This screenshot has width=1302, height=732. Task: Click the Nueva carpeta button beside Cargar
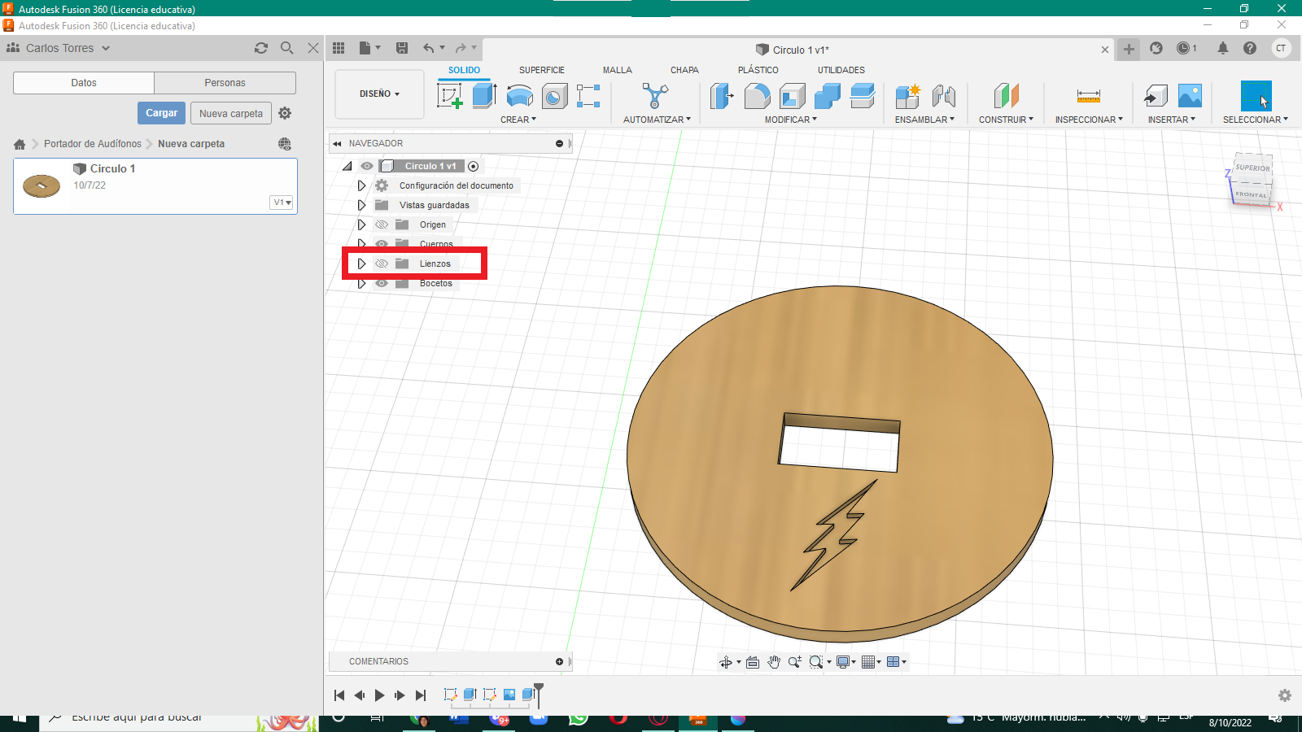(231, 113)
